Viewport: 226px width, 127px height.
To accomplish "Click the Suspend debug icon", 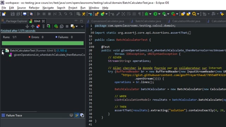I will (x=44, y=14).
